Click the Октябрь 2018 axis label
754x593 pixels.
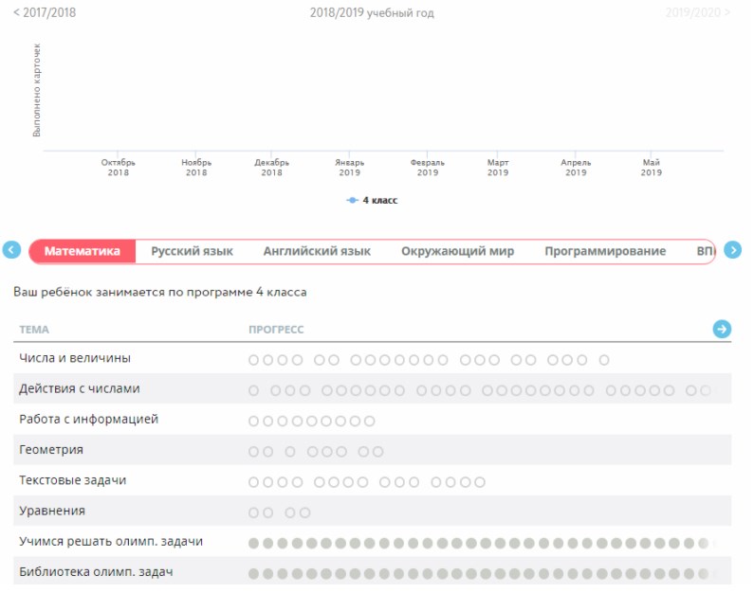[x=119, y=168]
